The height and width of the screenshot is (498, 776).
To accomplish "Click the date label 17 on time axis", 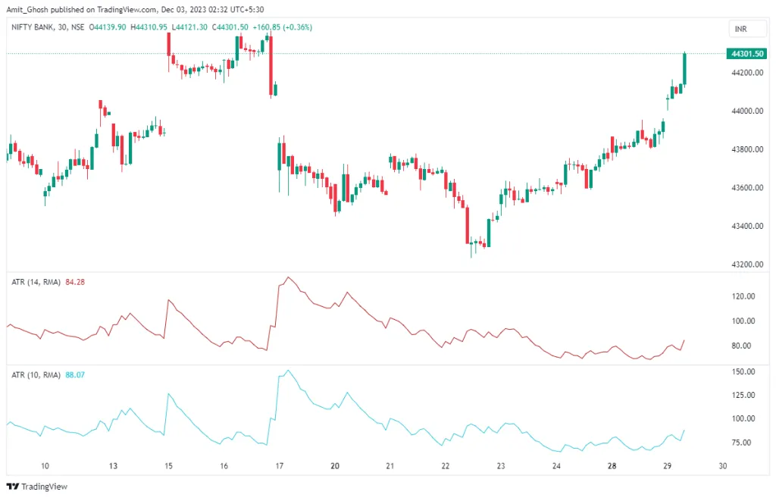I will 279,466.
